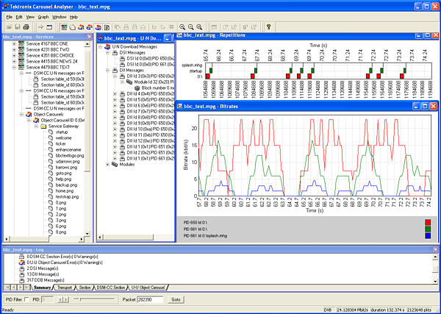Select backup.png in the services tree
Image resolution: width=441 pixels, height=314 pixels.
[x=66, y=185]
